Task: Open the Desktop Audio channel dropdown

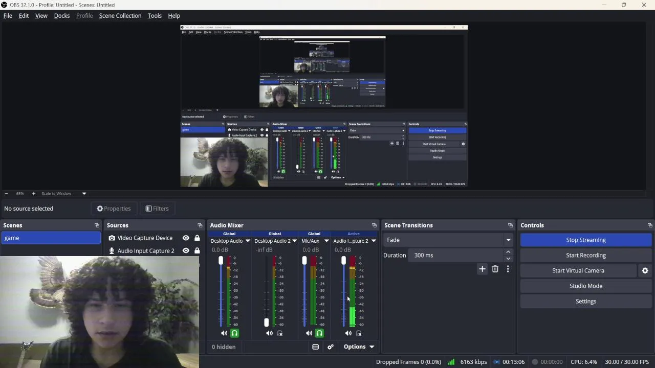Action: click(x=248, y=241)
